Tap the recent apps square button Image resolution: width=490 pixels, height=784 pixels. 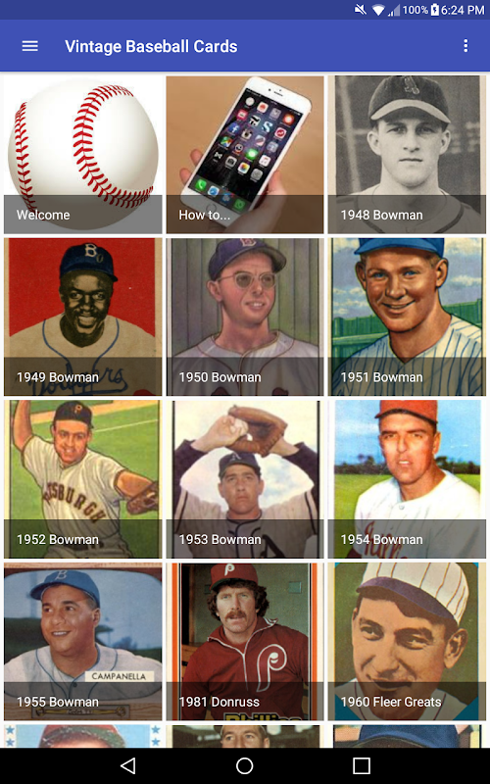point(361,765)
